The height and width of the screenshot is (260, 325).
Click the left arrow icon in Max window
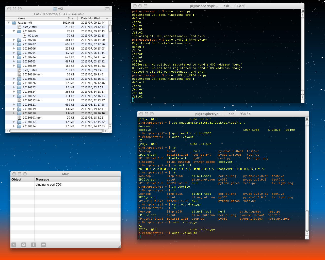(x=43, y=245)
